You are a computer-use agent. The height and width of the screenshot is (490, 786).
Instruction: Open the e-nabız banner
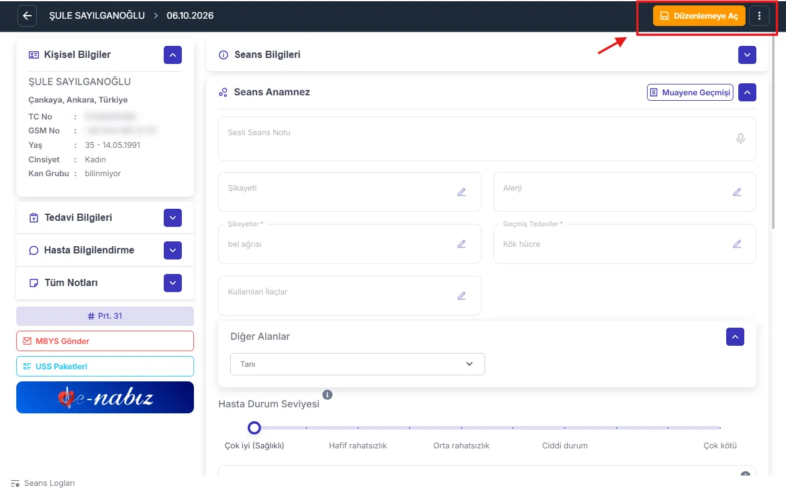(x=105, y=397)
